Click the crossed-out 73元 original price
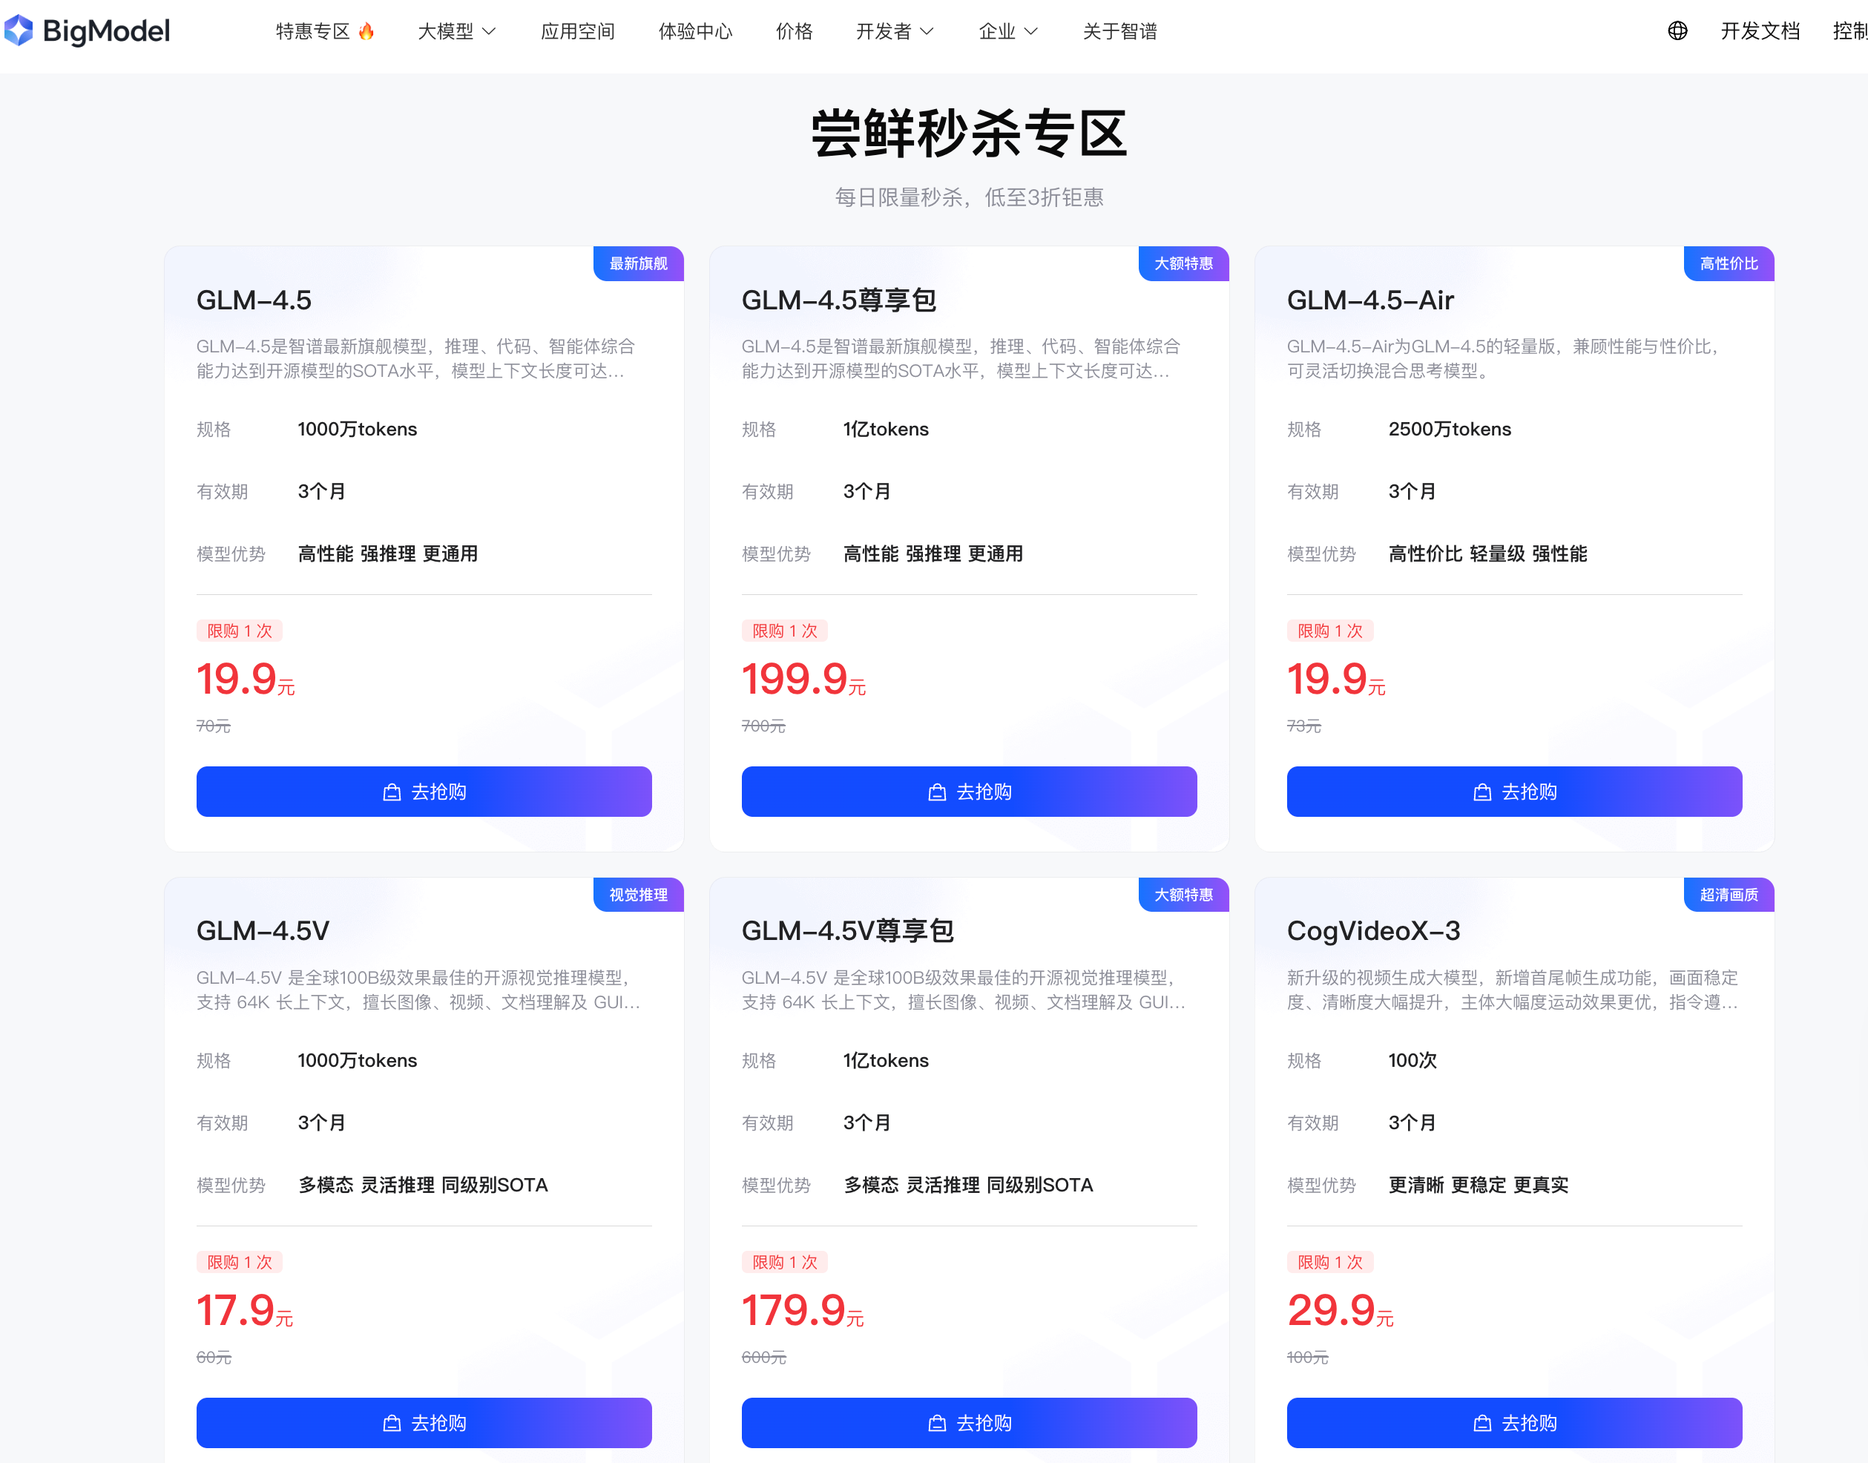Image resolution: width=1868 pixels, height=1463 pixels. (1303, 726)
